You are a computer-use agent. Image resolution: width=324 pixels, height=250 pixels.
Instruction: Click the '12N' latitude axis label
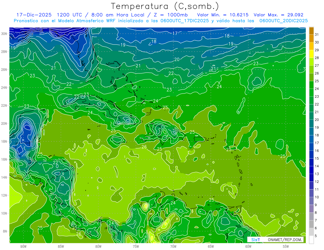5,195
